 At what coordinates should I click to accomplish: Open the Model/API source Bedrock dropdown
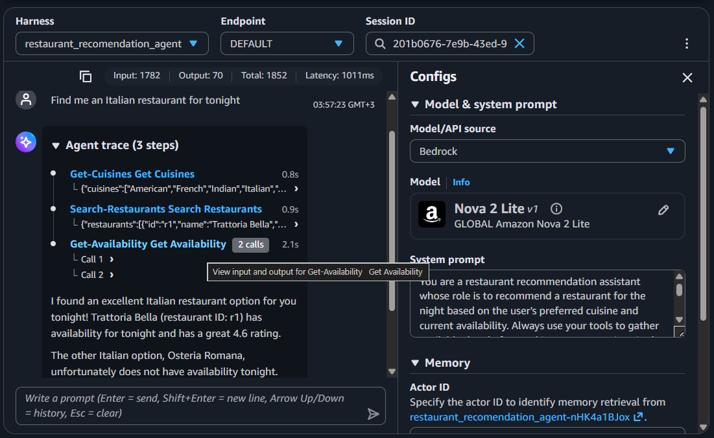point(547,151)
